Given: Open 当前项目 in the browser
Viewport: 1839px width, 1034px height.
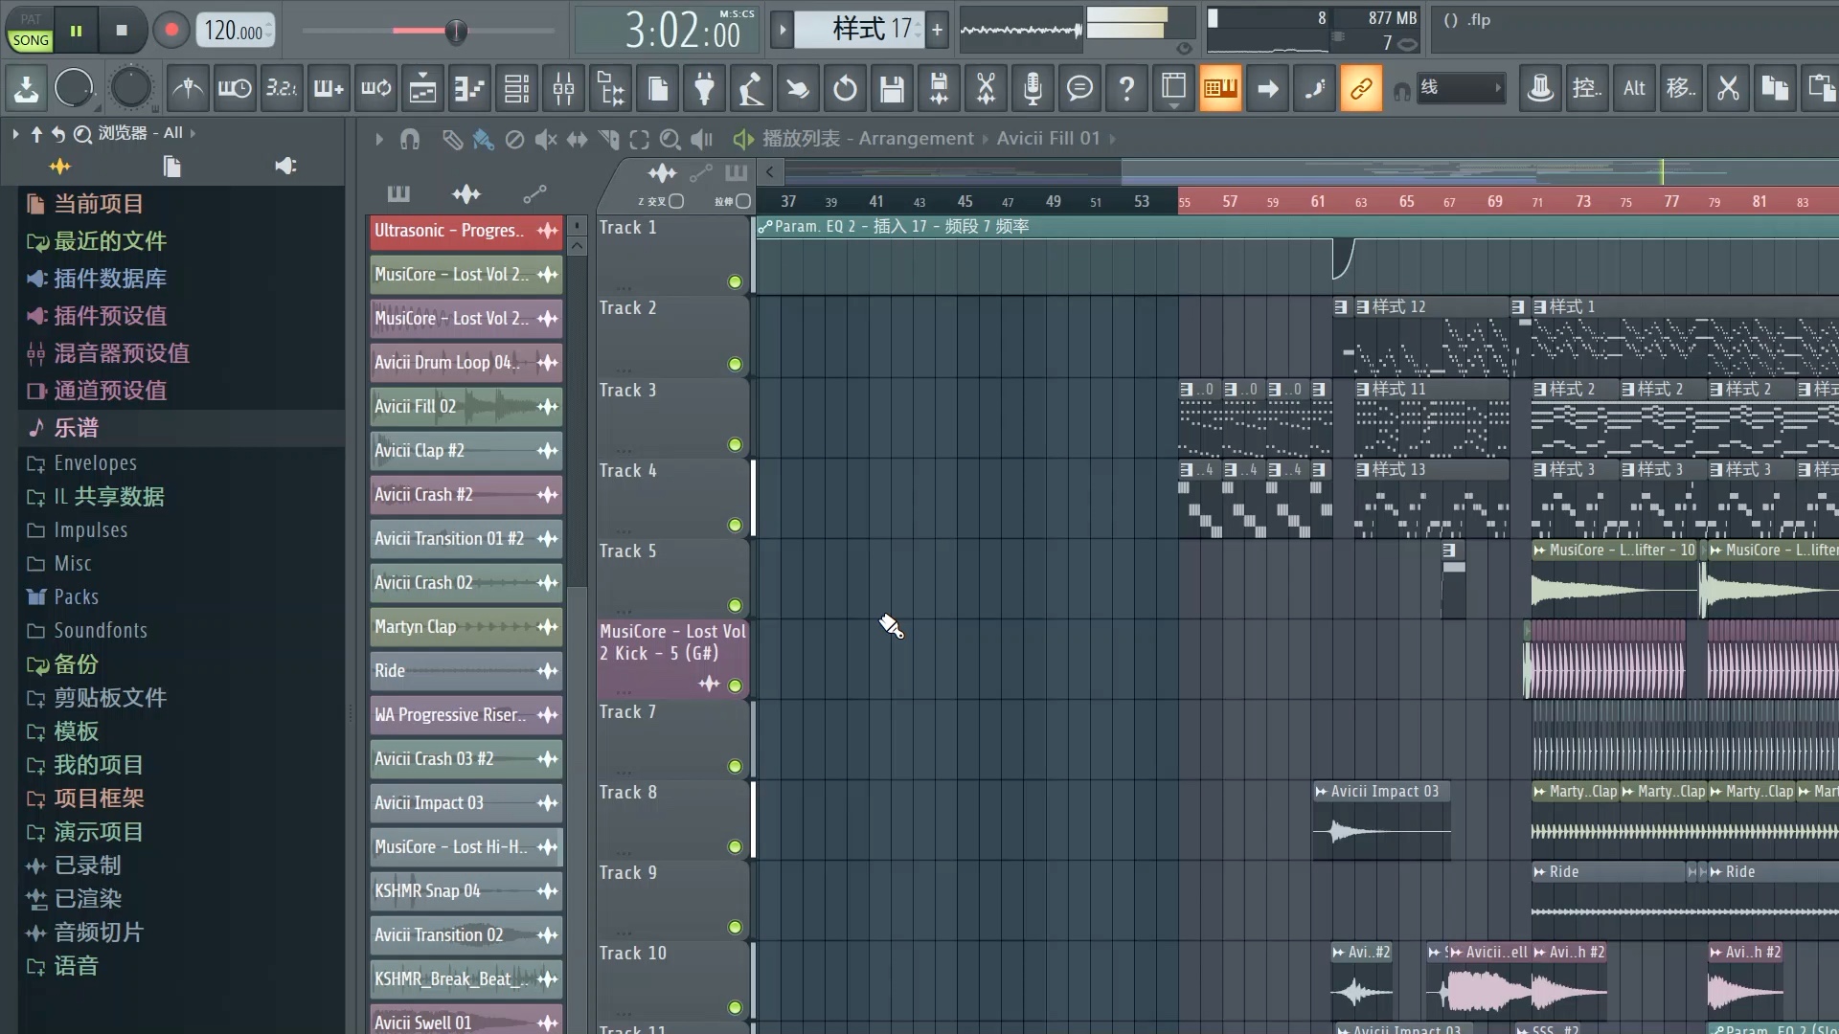Looking at the screenshot, I should click(x=99, y=204).
